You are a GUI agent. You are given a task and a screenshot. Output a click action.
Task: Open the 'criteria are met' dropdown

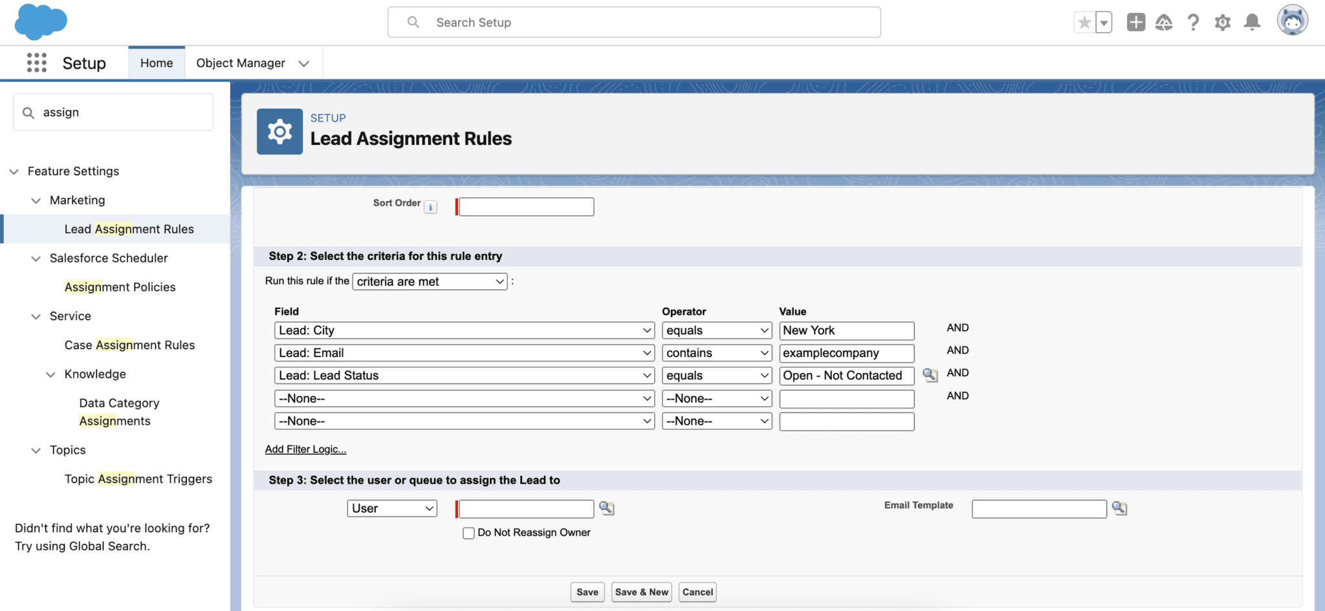click(430, 281)
